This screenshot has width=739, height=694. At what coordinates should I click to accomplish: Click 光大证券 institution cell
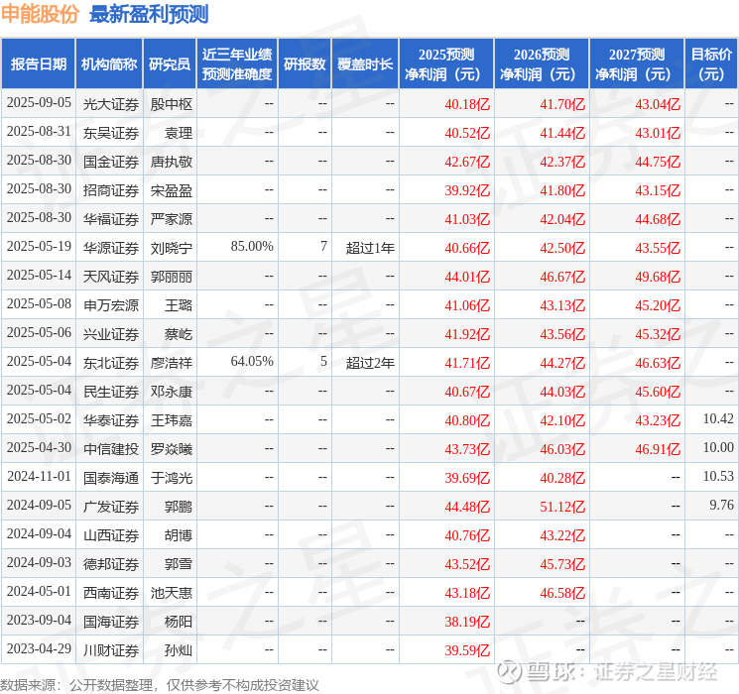point(111,104)
